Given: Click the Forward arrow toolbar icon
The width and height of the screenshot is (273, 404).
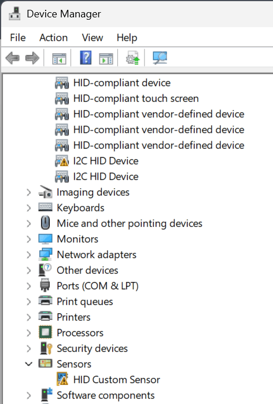Looking at the screenshot, I should point(32,58).
